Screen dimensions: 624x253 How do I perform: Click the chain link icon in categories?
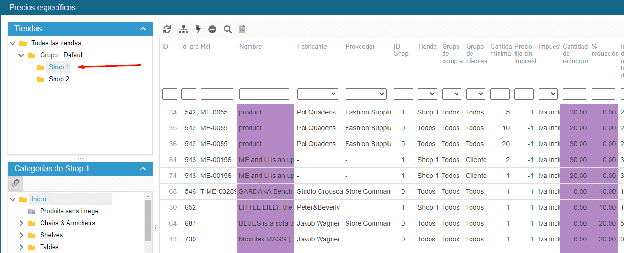click(x=15, y=183)
